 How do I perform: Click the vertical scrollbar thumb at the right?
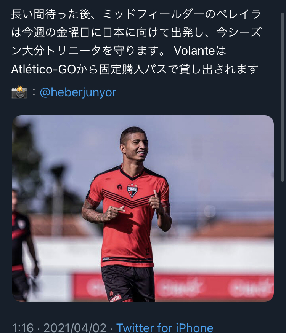coord(283,97)
